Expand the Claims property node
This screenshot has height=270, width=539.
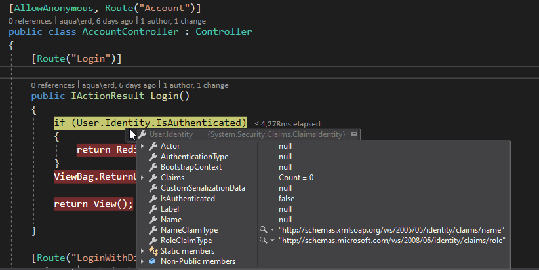[142, 178]
